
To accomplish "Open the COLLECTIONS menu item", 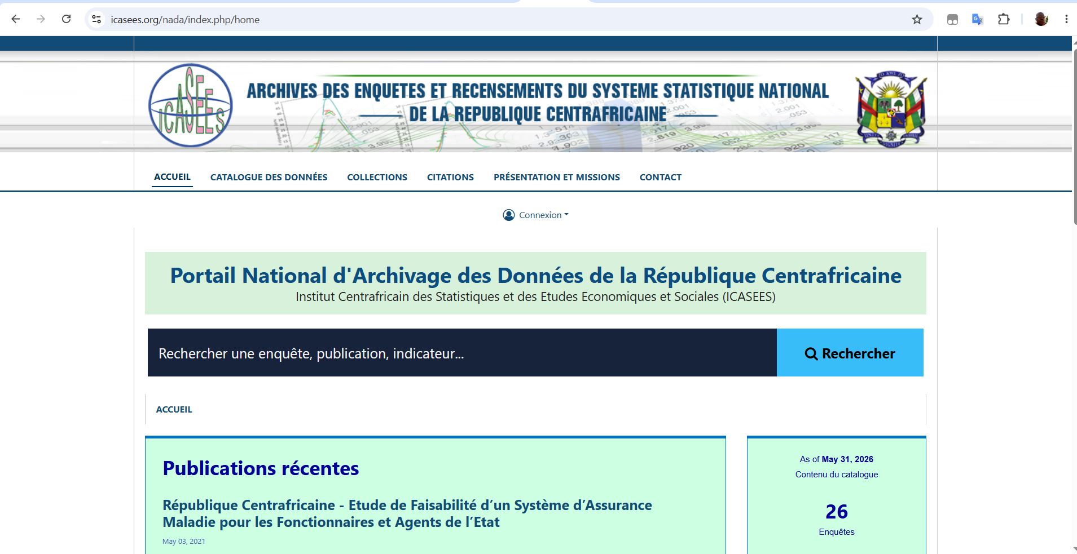I will tap(377, 177).
